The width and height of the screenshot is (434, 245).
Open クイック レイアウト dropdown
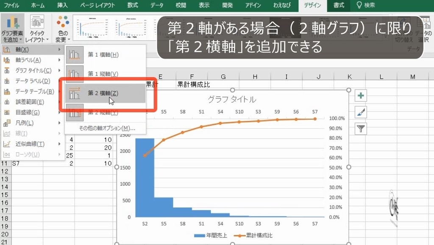click(x=37, y=29)
